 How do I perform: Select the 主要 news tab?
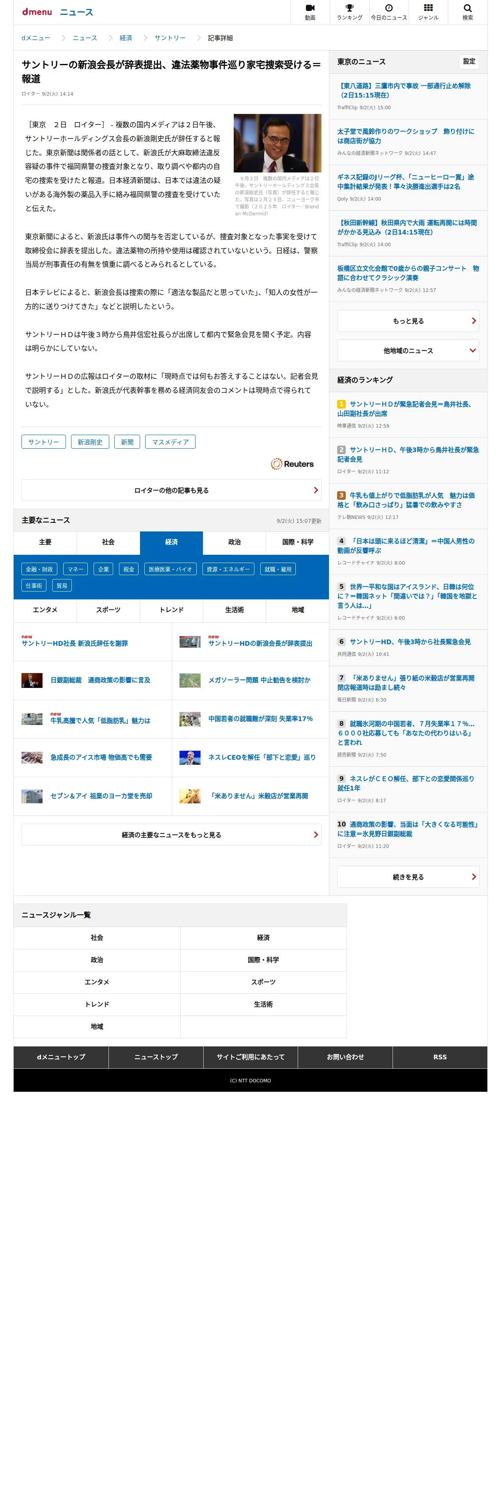click(x=45, y=542)
